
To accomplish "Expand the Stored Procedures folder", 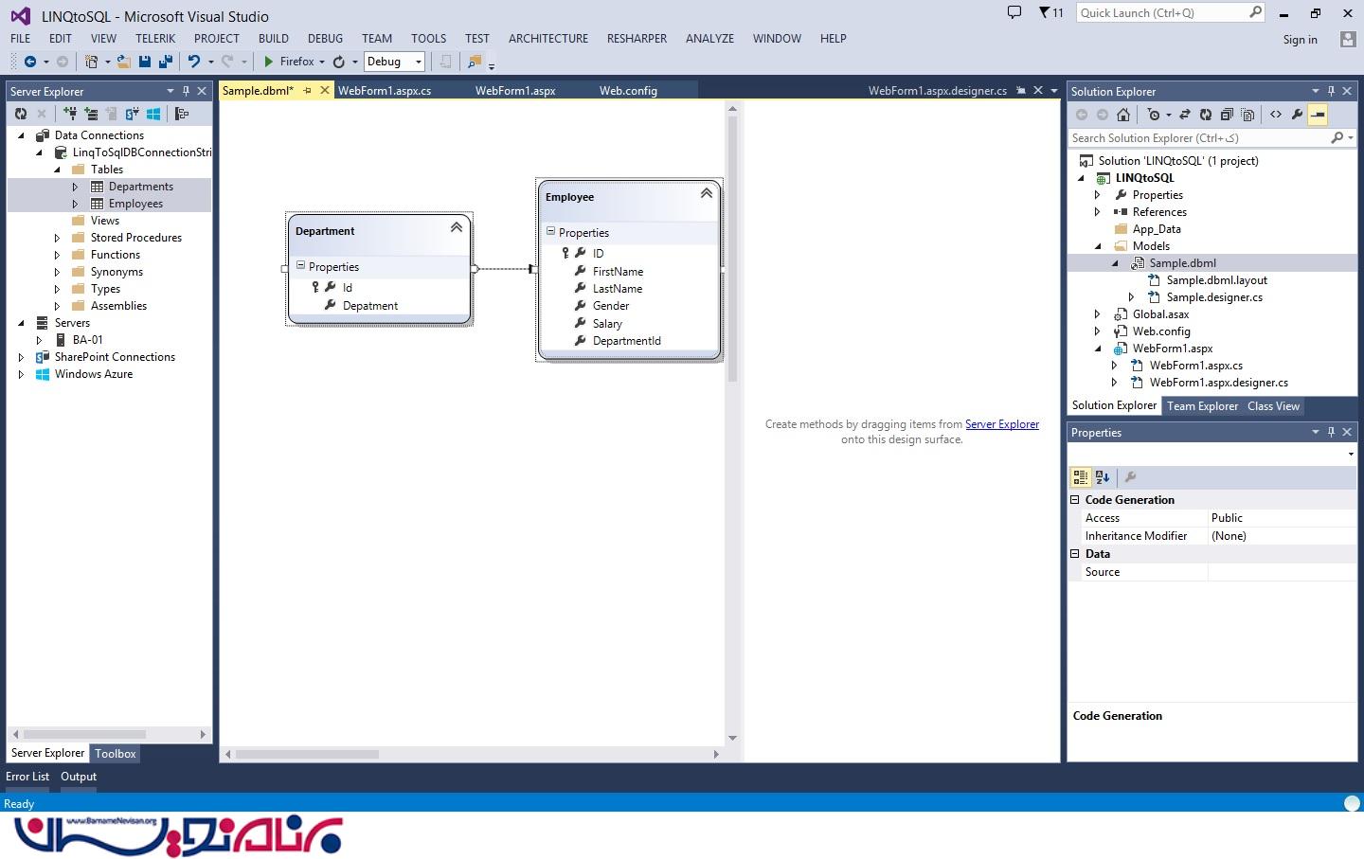I will click(57, 238).
